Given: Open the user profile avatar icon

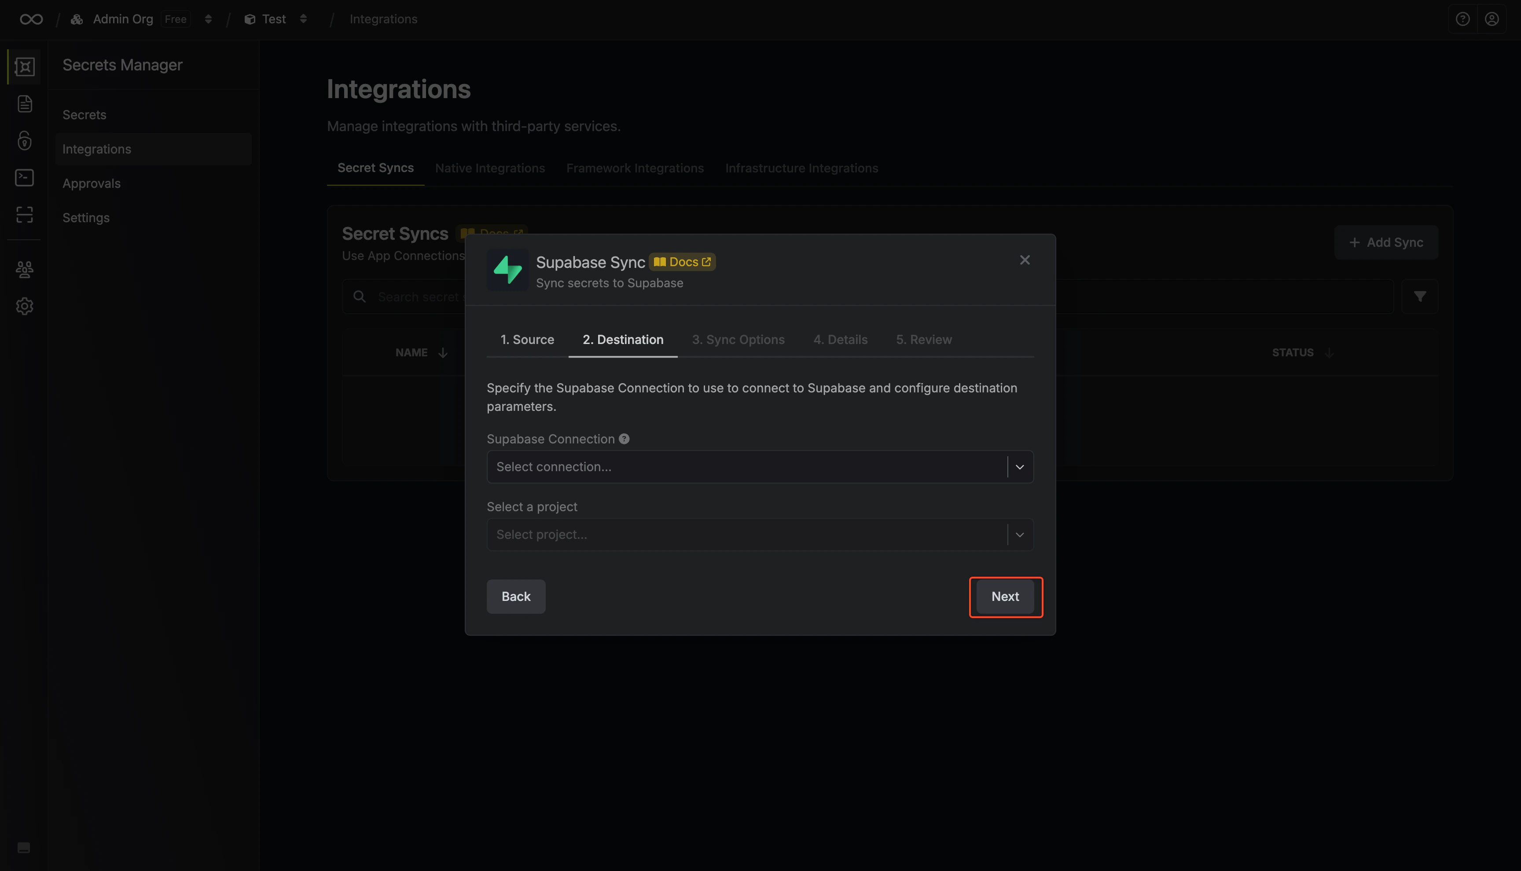Looking at the screenshot, I should coord(1492,19).
